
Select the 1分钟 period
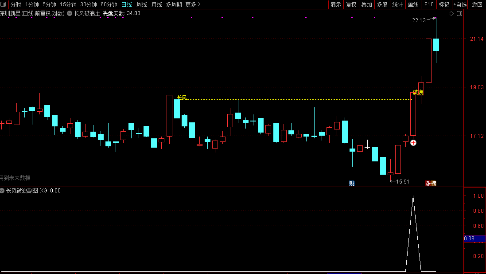click(x=32, y=4)
